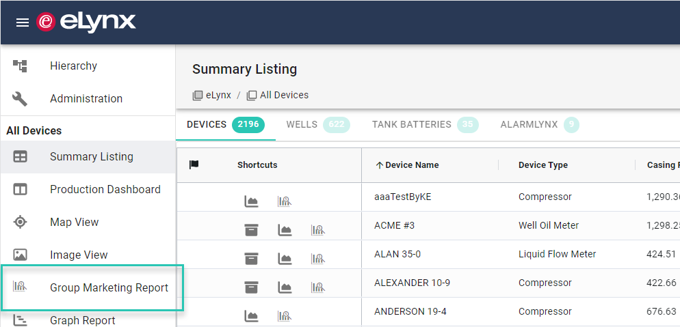Click the Graph Report chart icon
680x327 pixels.
click(20, 320)
